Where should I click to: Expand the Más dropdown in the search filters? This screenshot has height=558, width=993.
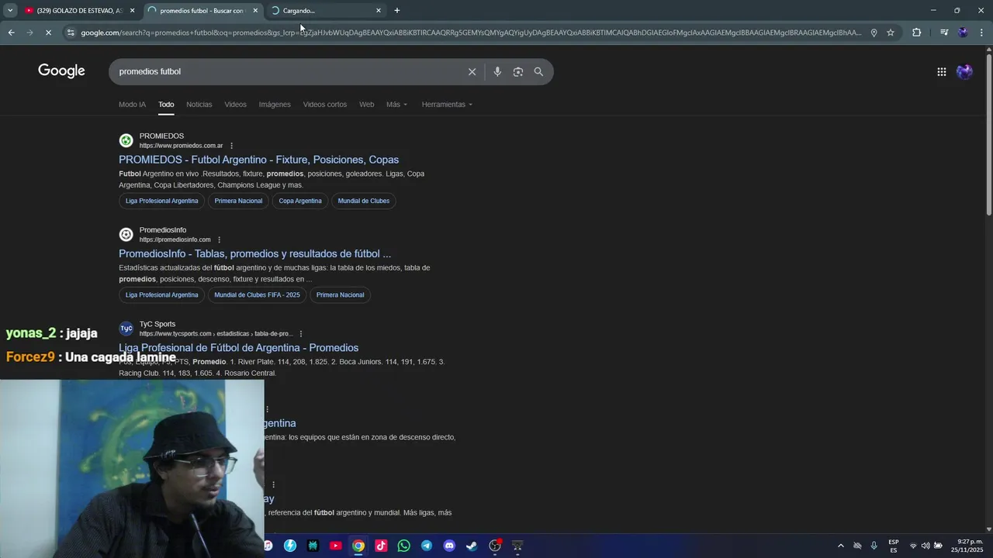396,105
